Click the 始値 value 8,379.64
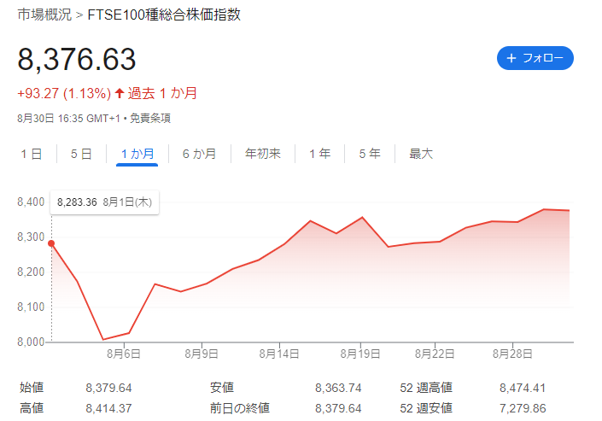Viewport: 602px width, 421px height. pyautogui.click(x=108, y=388)
